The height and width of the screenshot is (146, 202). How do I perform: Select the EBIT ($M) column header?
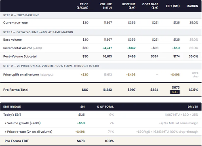point(173,6)
